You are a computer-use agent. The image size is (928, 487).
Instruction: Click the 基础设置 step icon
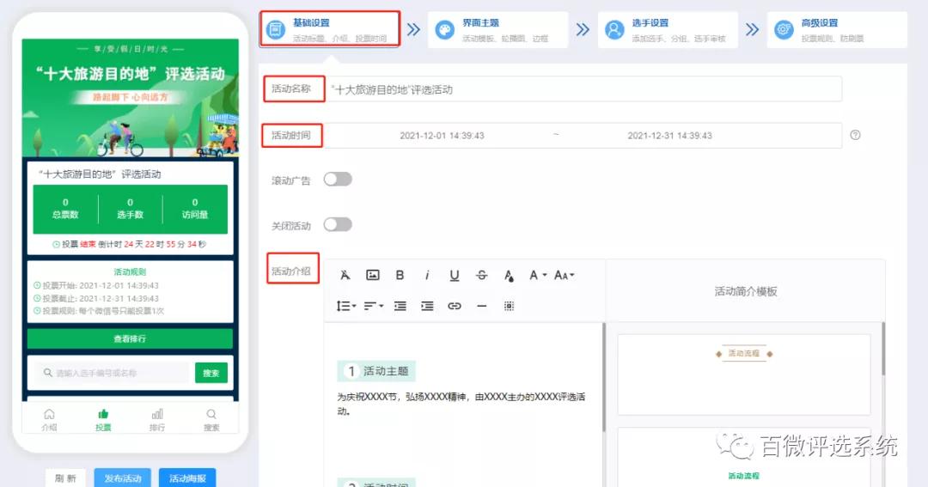pos(276,29)
